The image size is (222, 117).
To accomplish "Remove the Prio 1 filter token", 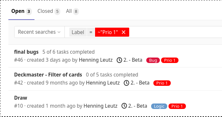I will tap(123, 32).
